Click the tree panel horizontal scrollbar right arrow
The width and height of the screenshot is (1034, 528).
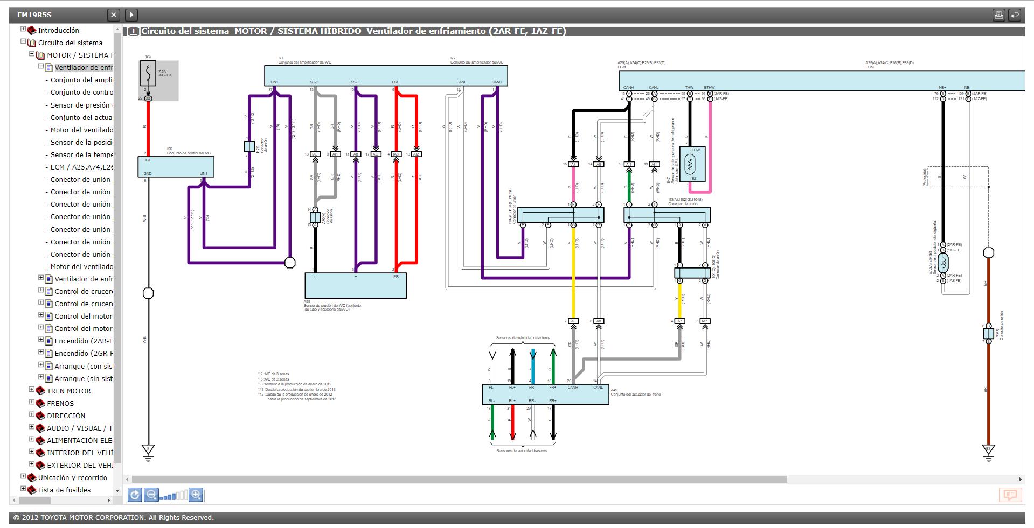pyautogui.click(x=109, y=500)
